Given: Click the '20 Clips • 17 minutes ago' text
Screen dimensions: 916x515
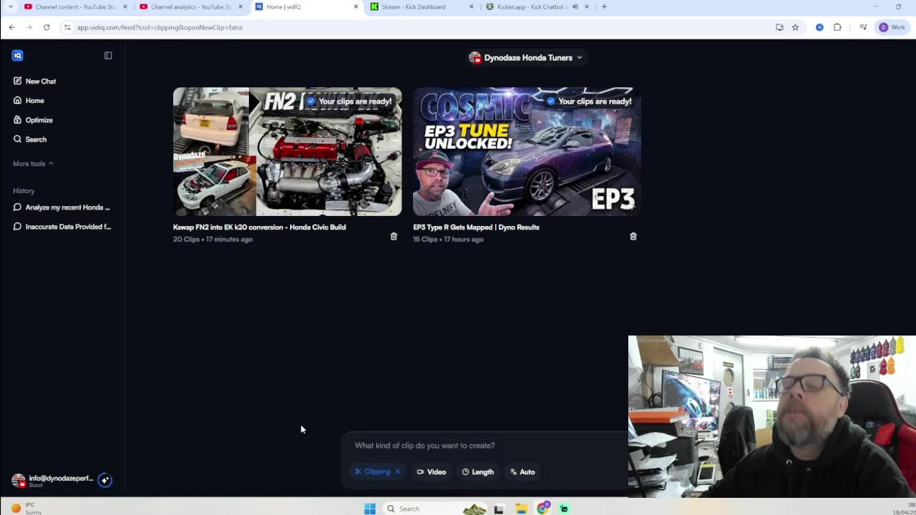Looking at the screenshot, I should click(x=213, y=240).
